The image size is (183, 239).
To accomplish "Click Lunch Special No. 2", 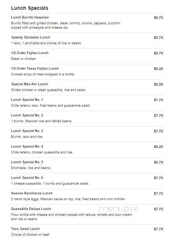I will pyautogui.click(x=27, y=115).
